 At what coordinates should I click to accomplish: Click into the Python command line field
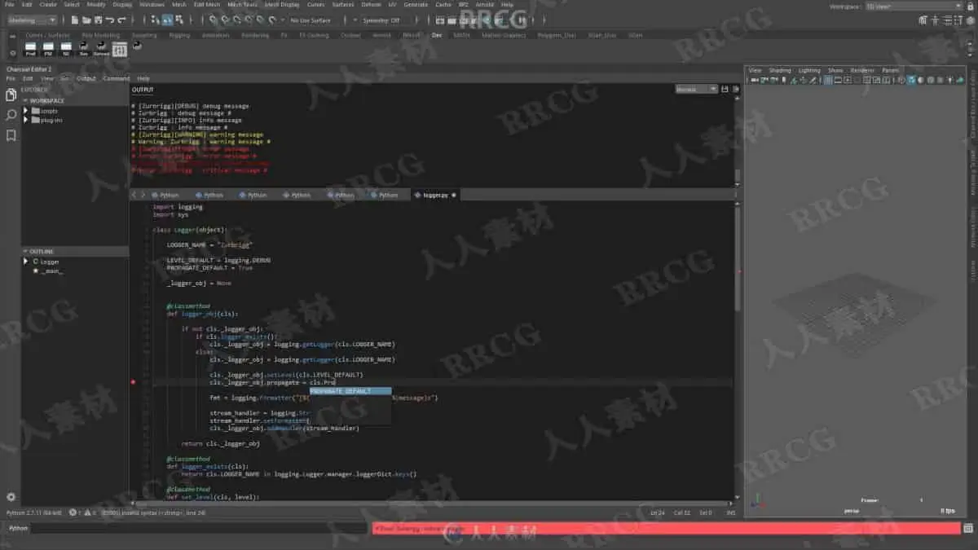coord(200,528)
